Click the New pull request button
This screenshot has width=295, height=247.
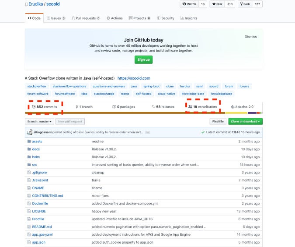(x=70, y=122)
